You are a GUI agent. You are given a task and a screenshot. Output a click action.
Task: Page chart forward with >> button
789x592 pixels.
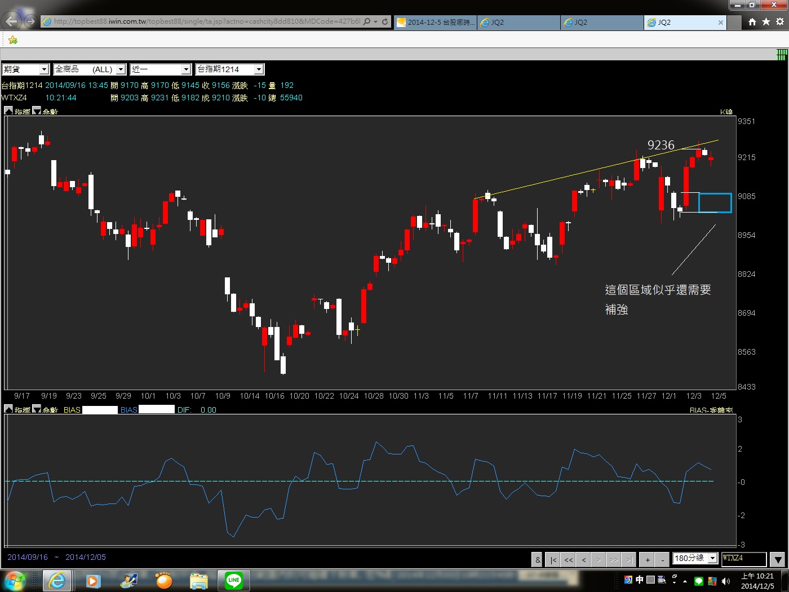614,559
